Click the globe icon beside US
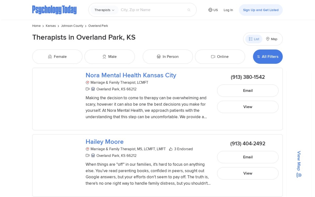This screenshot has height=197, width=315. click(210, 10)
